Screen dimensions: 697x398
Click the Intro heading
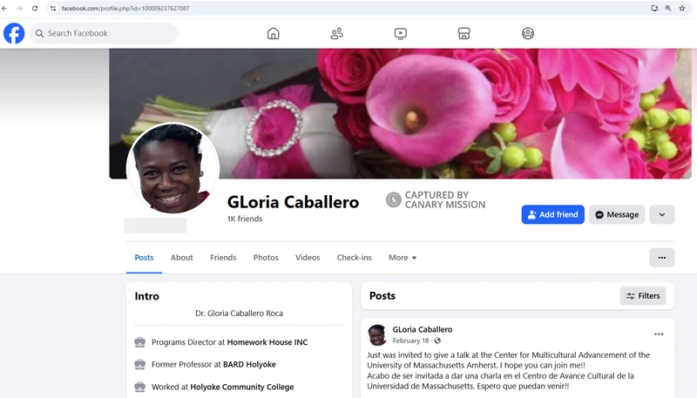click(146, 296)
